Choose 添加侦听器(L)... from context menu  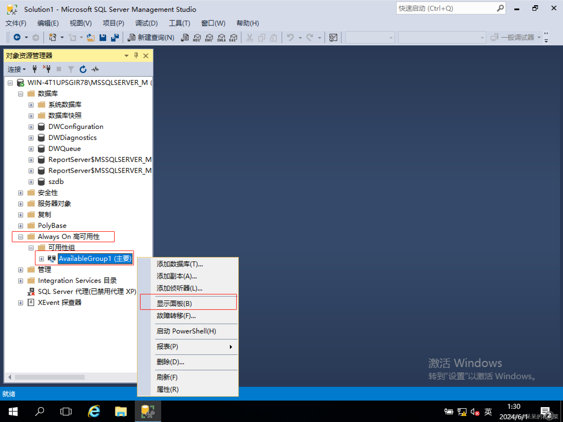[188, 288]
